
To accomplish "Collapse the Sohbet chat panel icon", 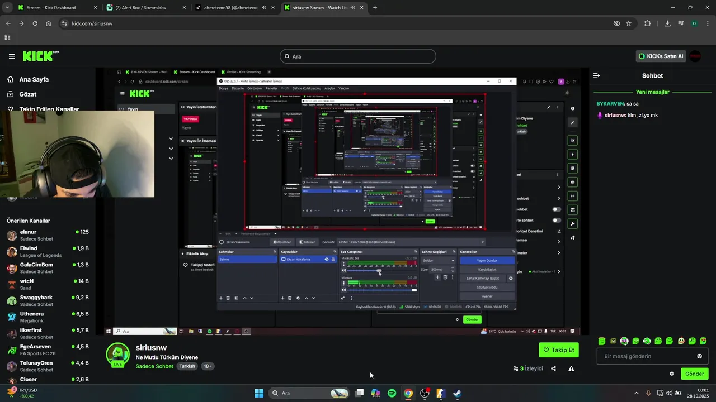I will (596, 75).
